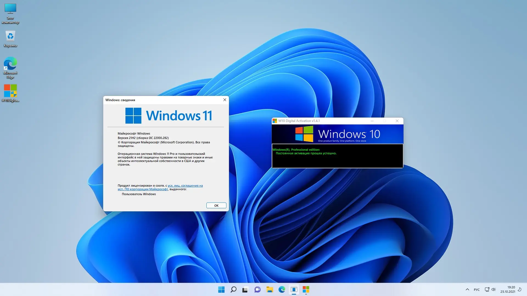Viewport: 527px width, 296px height.
Task: Open the Chat icon on taskbar
Action: [257, 289]
